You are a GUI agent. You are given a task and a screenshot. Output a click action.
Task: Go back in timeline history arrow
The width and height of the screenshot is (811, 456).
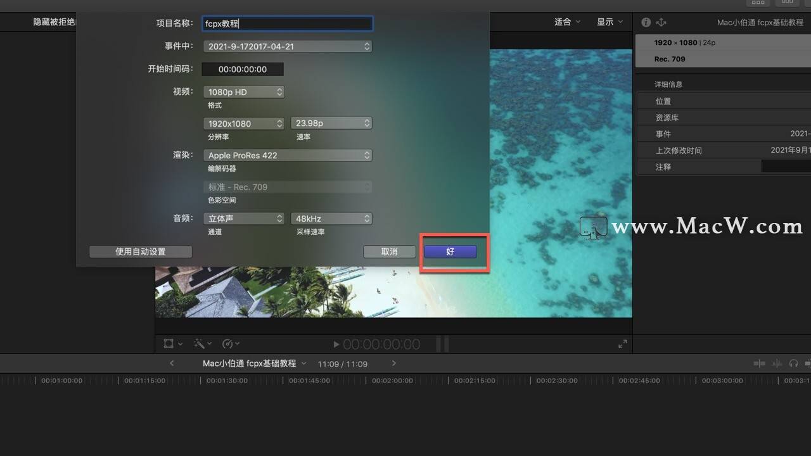click(x=172, y=364)
